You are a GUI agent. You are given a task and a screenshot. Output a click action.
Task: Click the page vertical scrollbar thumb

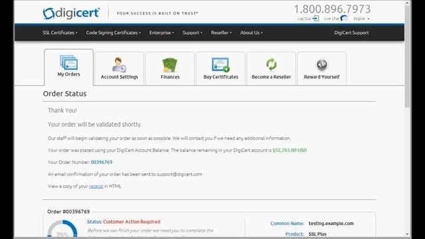tap(407, 56)
